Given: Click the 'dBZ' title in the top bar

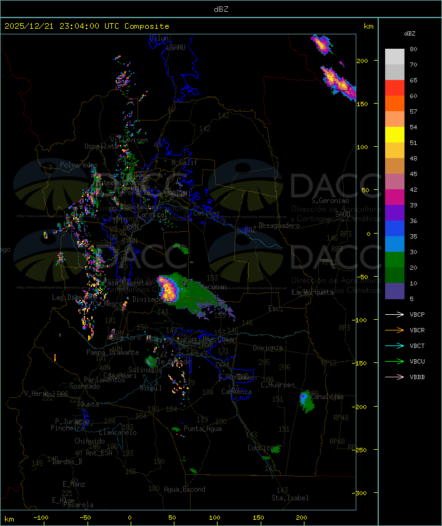Looking at the screenshot, I should [x=221, y=9].
